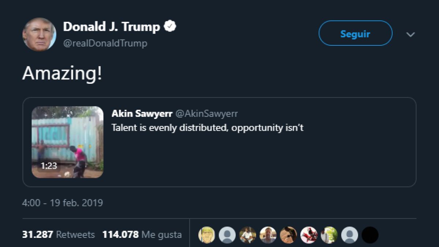
Task: Open the last default gray silhouette avatar
Action: (350, 235)
